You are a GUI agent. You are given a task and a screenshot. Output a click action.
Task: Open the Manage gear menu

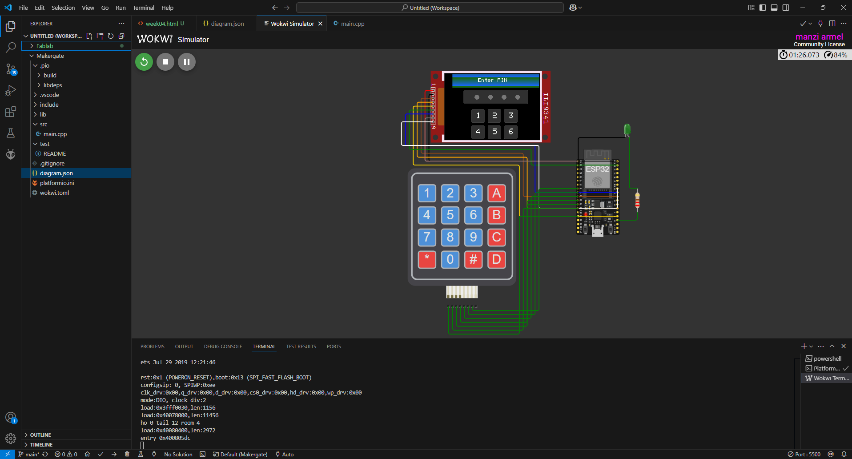pyautogui.click(x=11, y=439)
